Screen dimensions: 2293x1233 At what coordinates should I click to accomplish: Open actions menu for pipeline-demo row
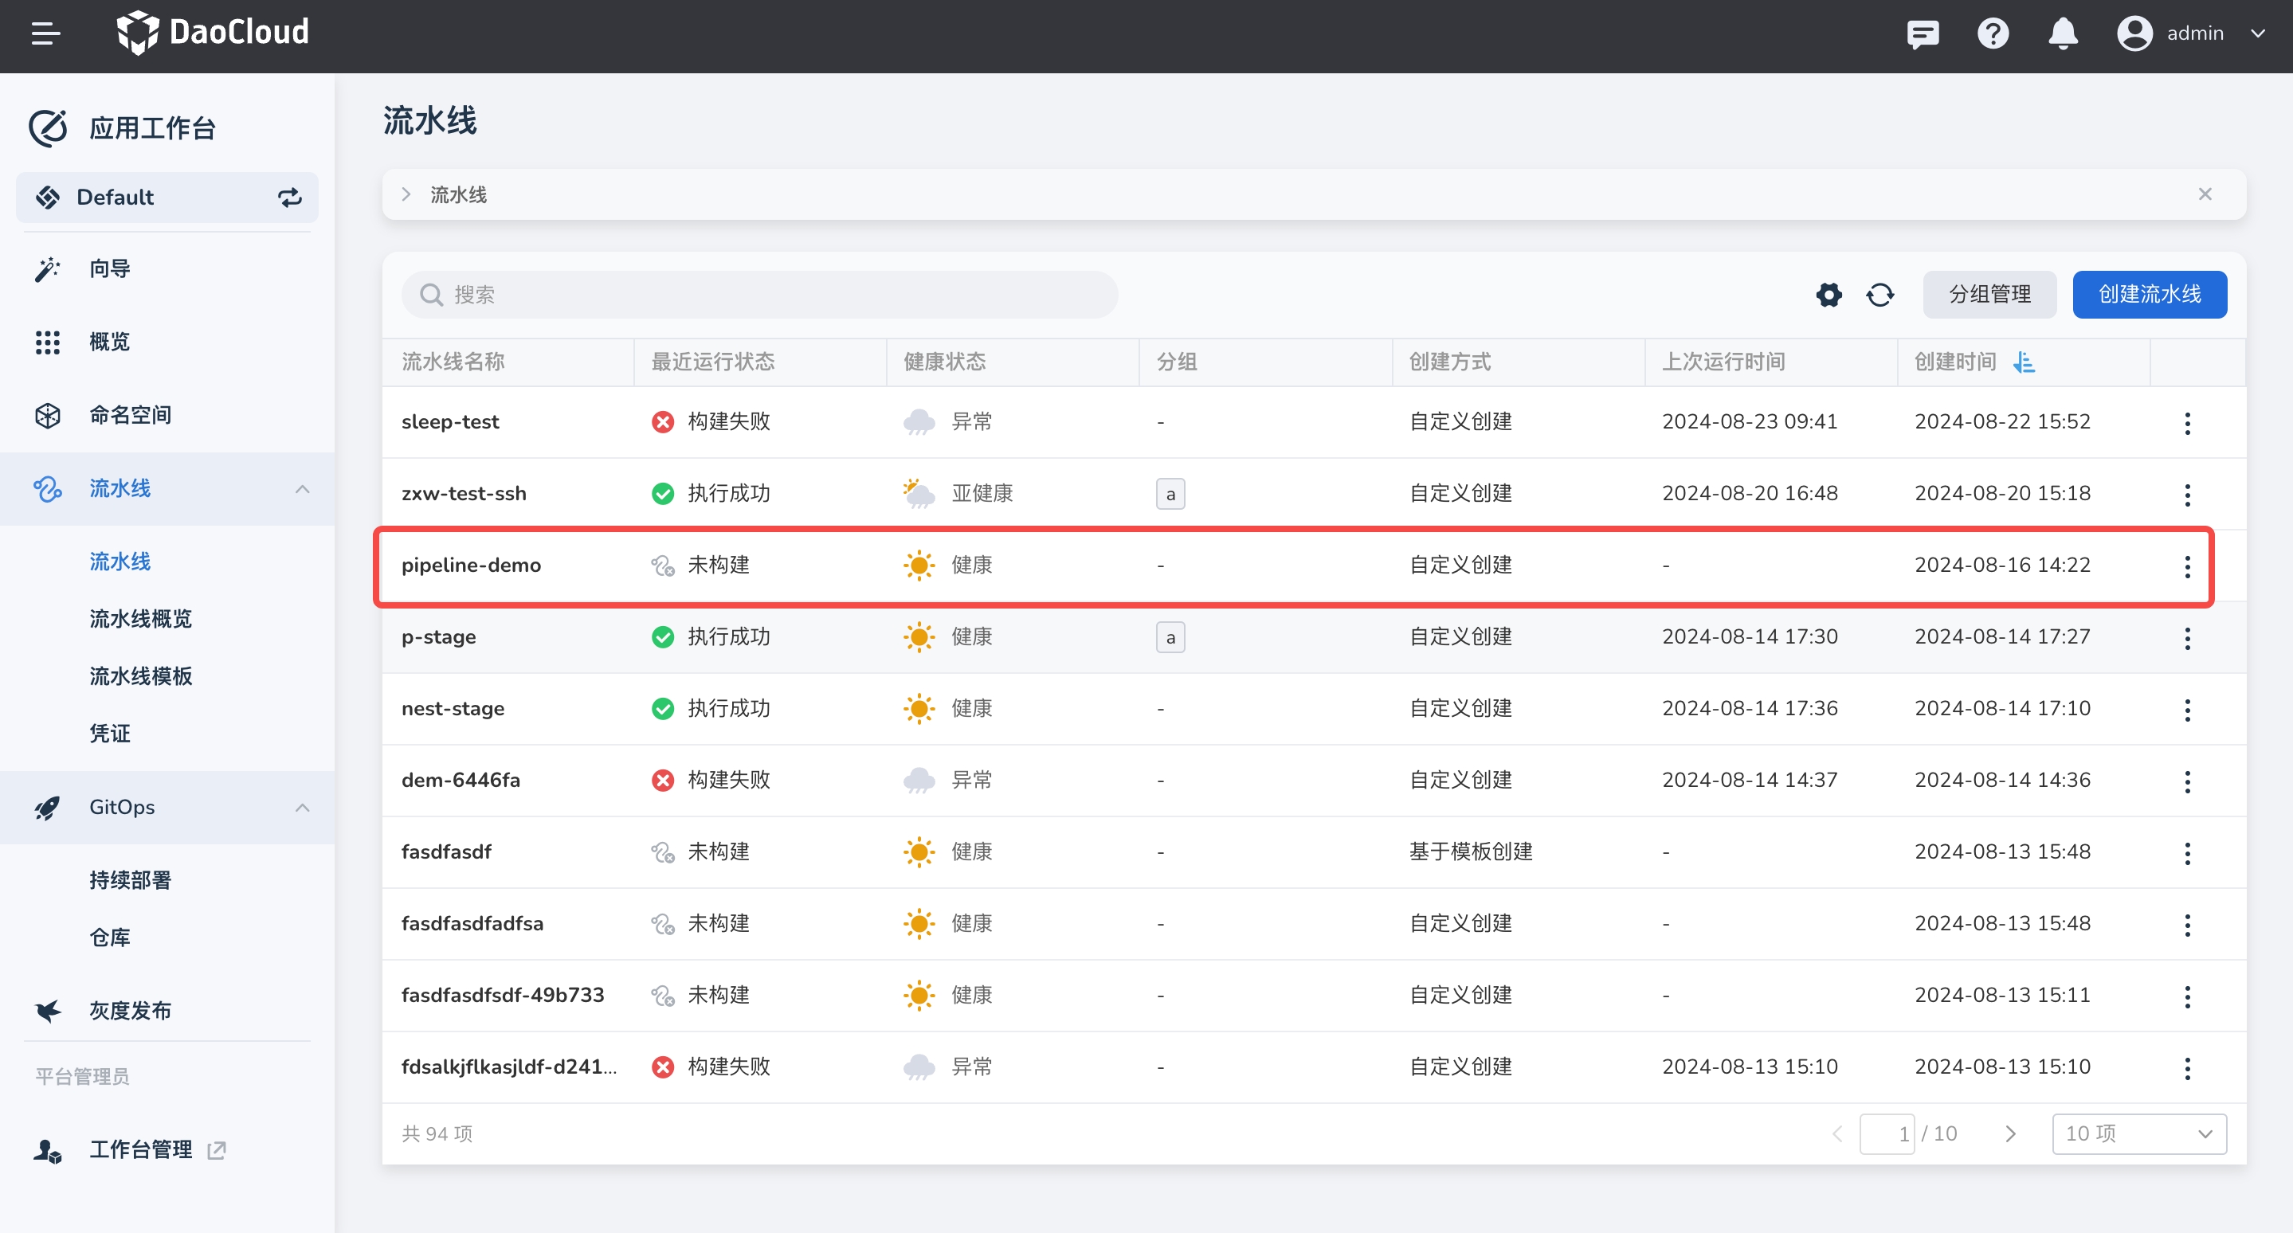point(2187,566)
